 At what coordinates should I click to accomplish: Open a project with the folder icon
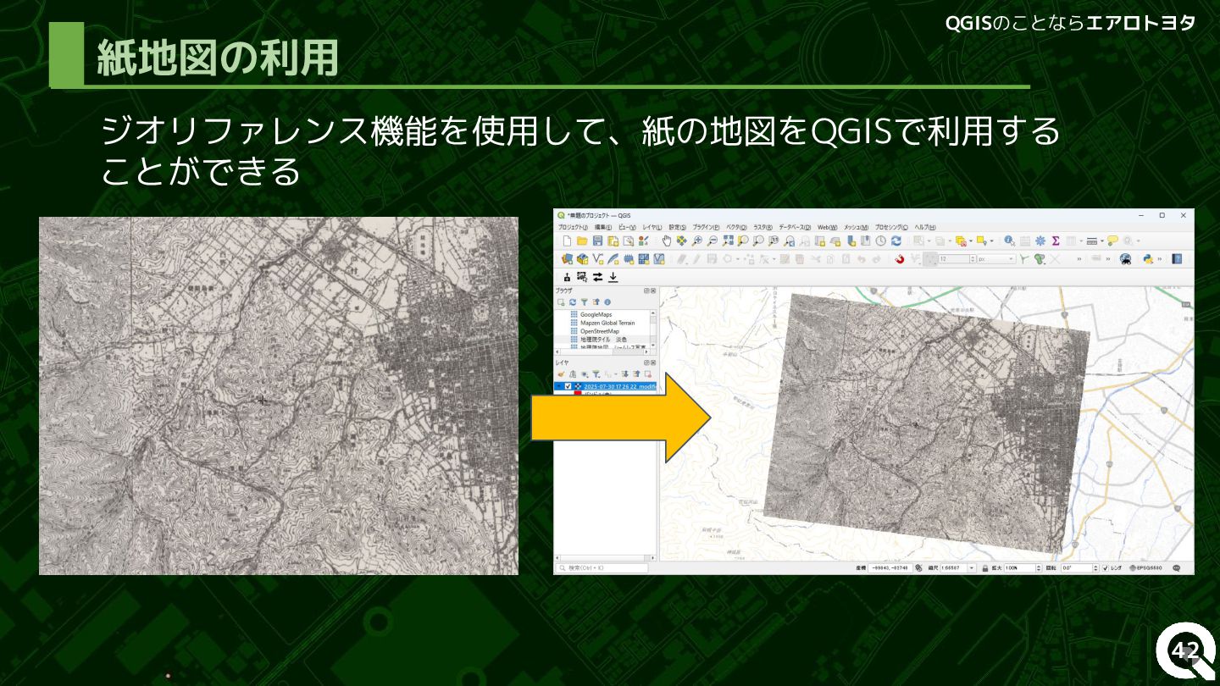point(582,241)
